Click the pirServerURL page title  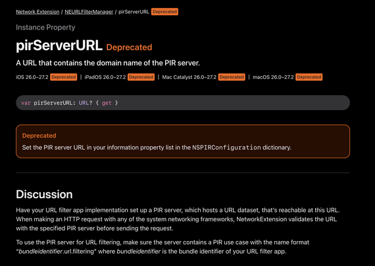point(59,45)
